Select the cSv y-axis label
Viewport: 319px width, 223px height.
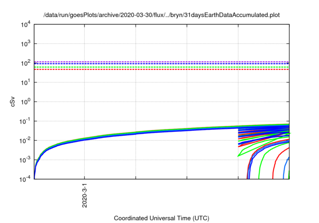coord(12,103)
